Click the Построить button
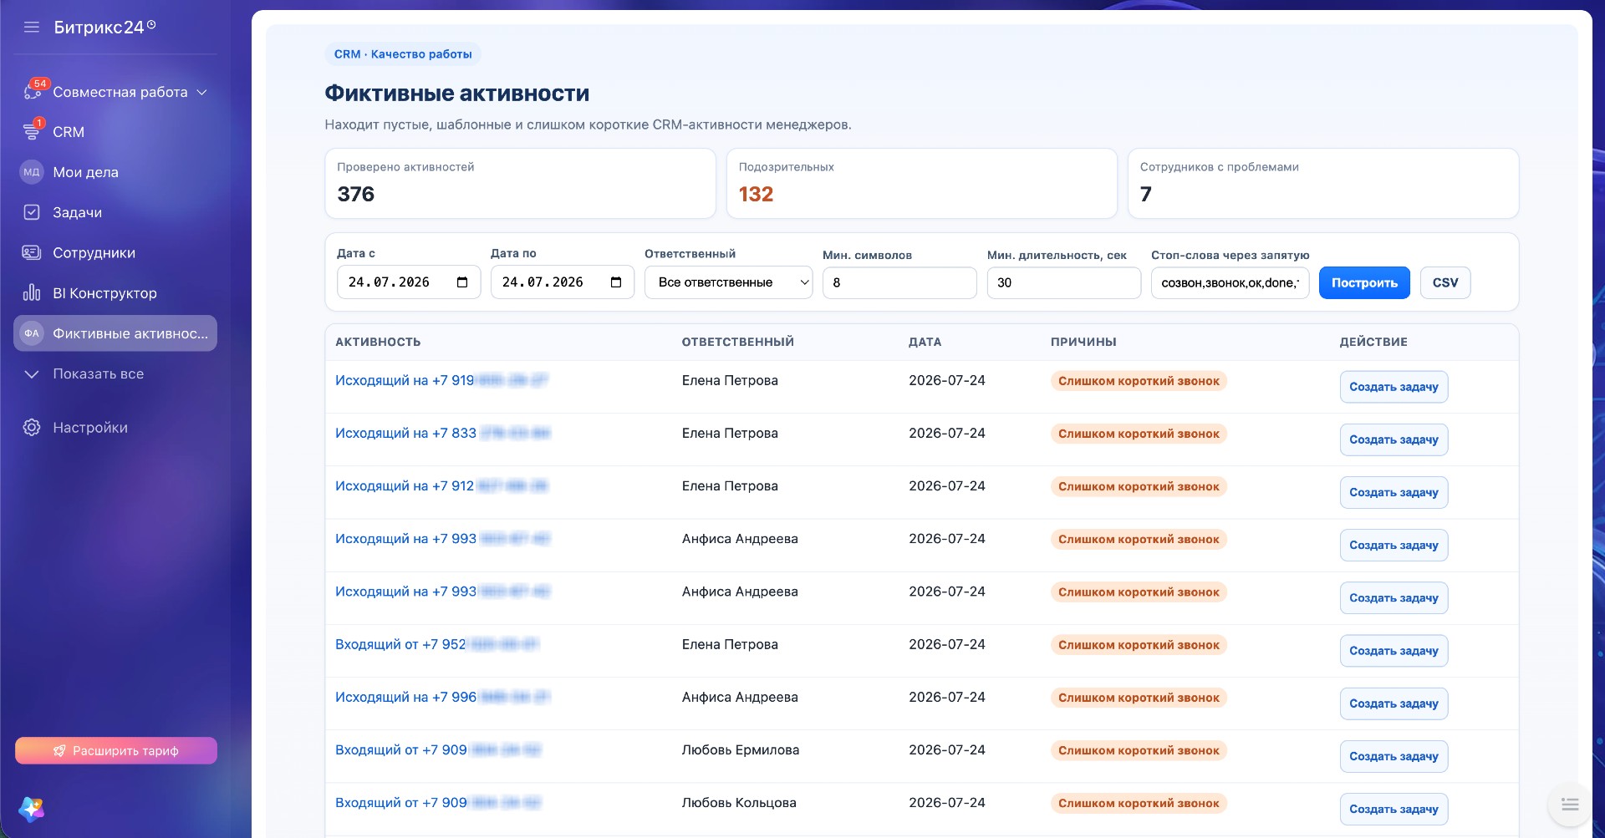This screenshot has height=838, width=1605. (x=1364, y=282)
